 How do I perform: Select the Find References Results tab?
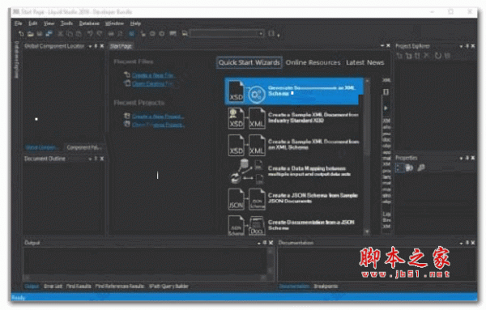[120, 287]
